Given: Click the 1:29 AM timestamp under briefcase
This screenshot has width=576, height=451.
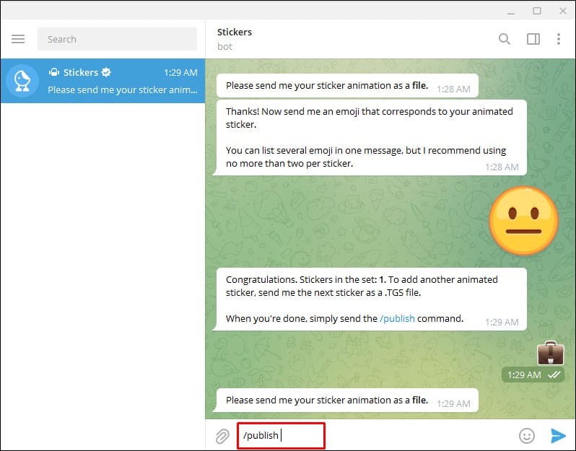Looking at the screenshot, I should (524, 375).
